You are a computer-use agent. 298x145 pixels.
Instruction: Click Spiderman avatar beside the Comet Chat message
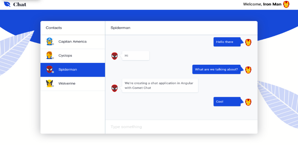[x=114, y=88]
